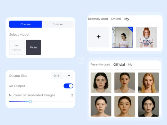
Task: Choose the official model with long blonde hair
Action: (148, 83)
